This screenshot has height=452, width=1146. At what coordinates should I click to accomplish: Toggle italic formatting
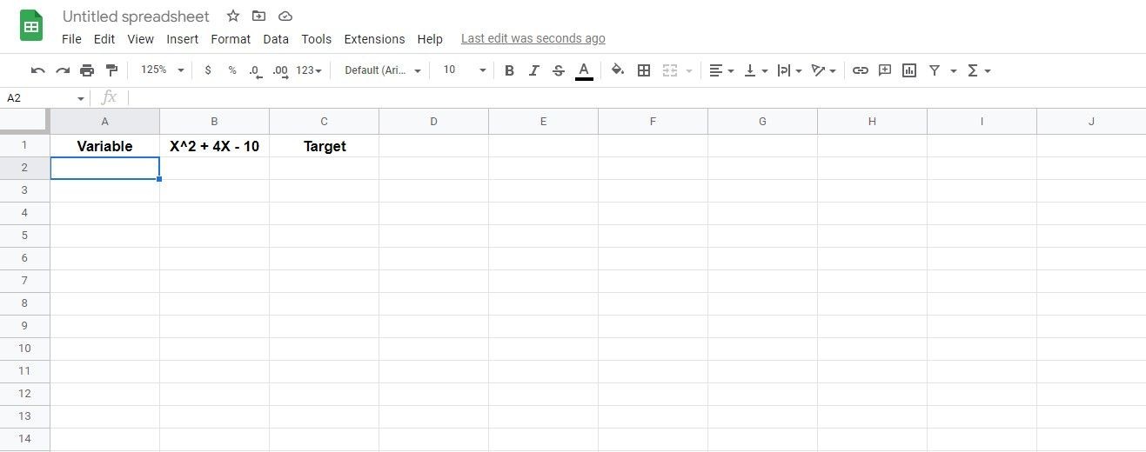pos(533,70)
